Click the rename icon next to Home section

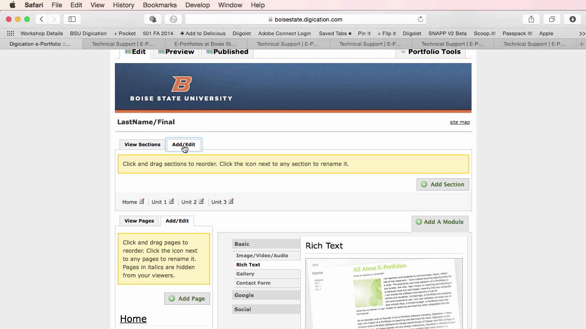[141, 201]
